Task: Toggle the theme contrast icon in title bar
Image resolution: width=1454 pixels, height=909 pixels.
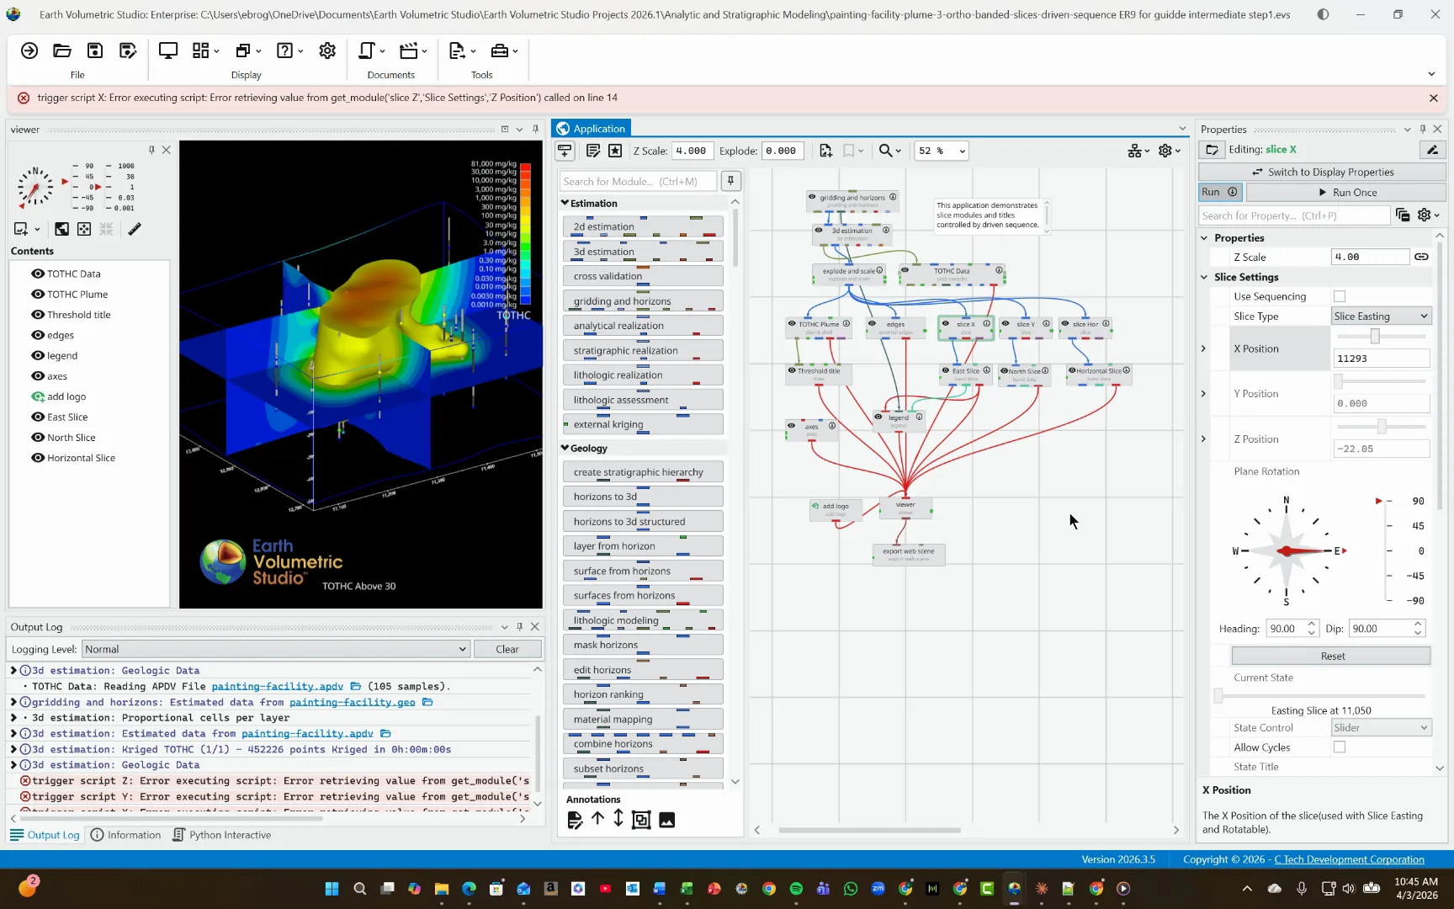Action: pos(1324,14)
